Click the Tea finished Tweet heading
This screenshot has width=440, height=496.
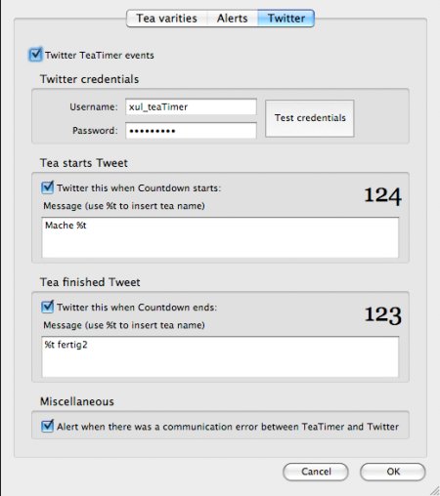[90, 282]
